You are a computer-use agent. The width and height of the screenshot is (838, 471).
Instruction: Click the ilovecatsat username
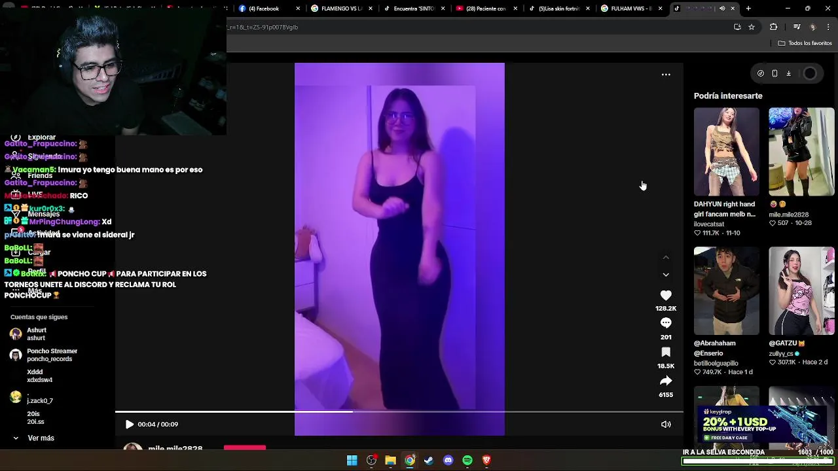(709, 224)
